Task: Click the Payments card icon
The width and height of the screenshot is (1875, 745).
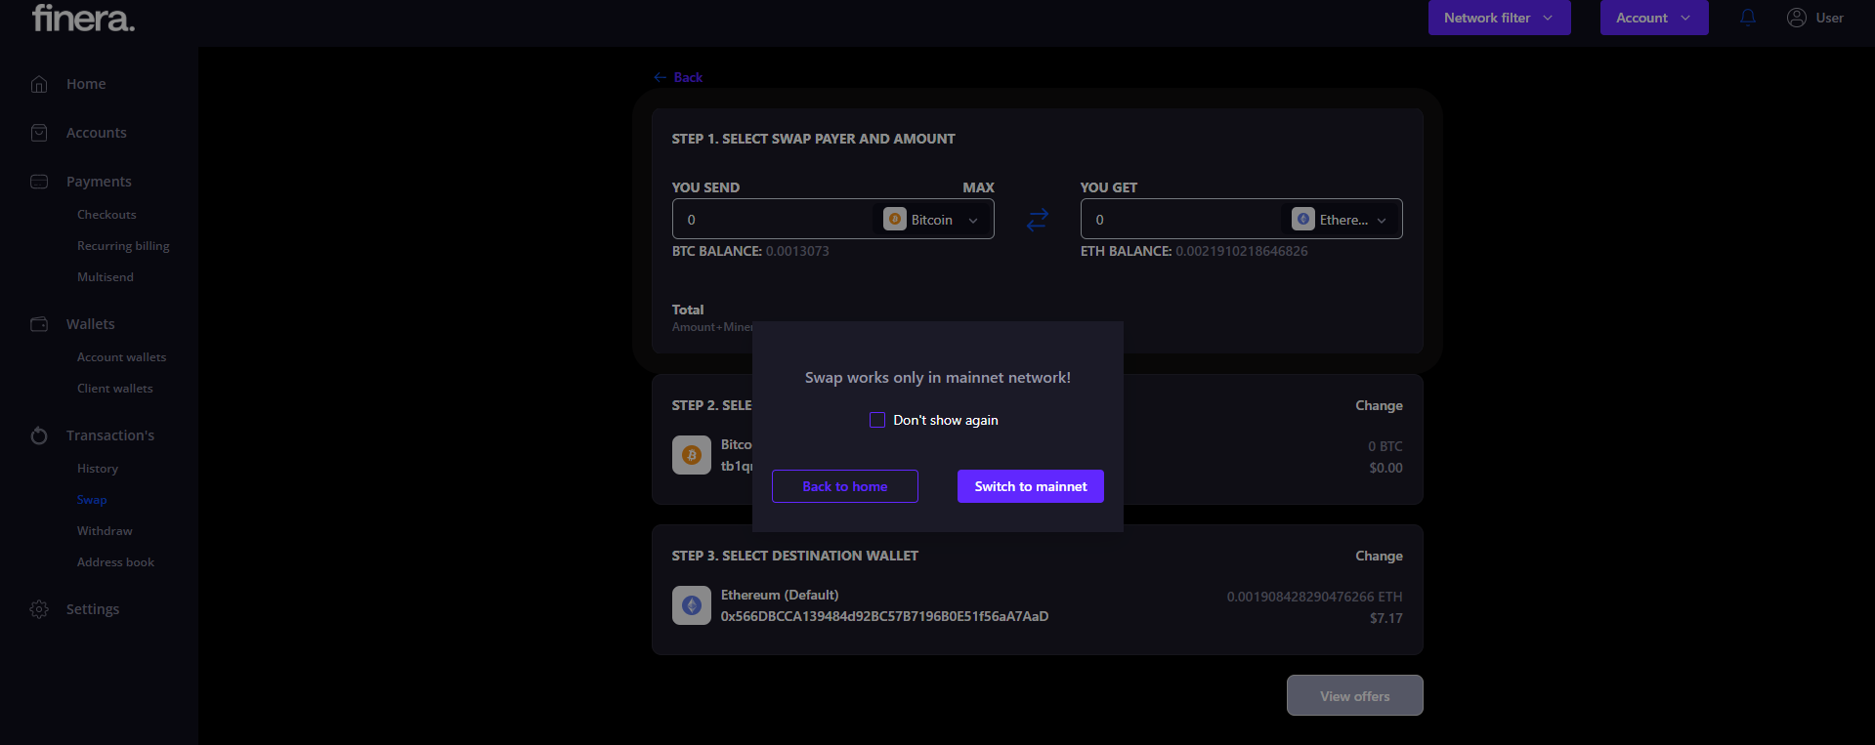Action: 39,182
